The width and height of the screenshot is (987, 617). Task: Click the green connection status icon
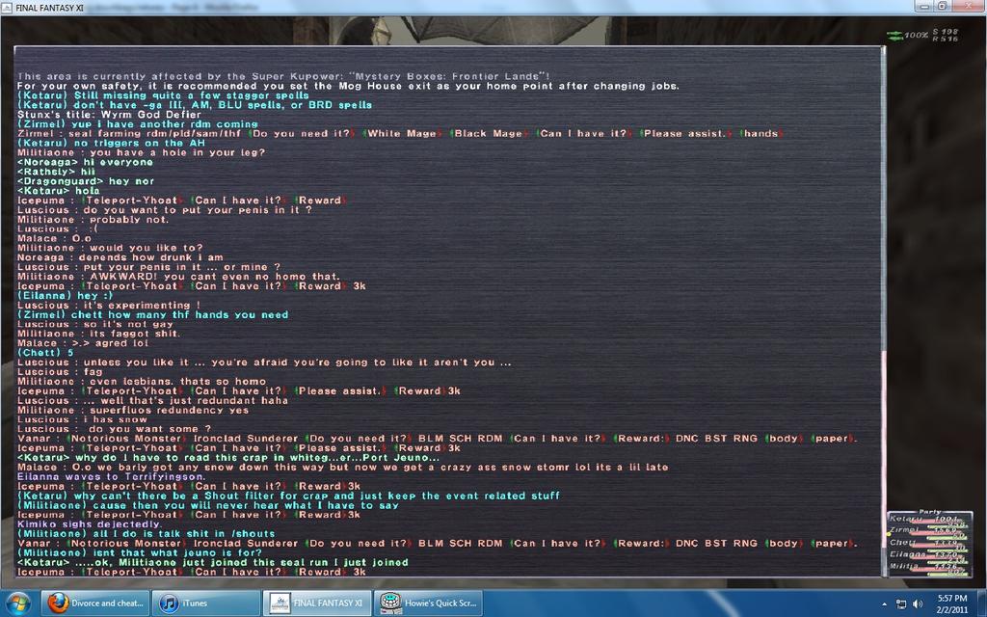click(x=894, y=36)
